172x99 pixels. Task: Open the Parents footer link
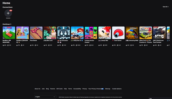53,89
